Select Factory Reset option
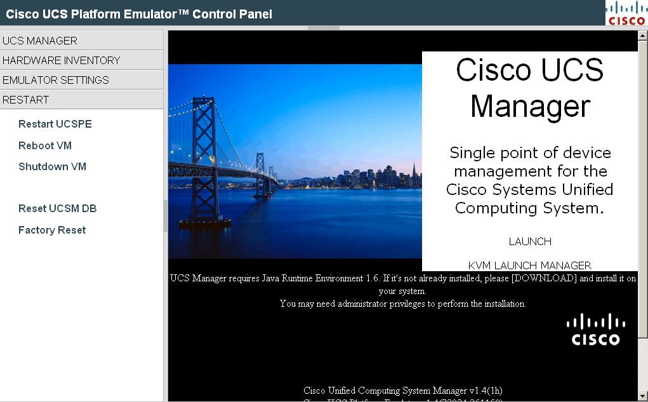 (52, 230)
